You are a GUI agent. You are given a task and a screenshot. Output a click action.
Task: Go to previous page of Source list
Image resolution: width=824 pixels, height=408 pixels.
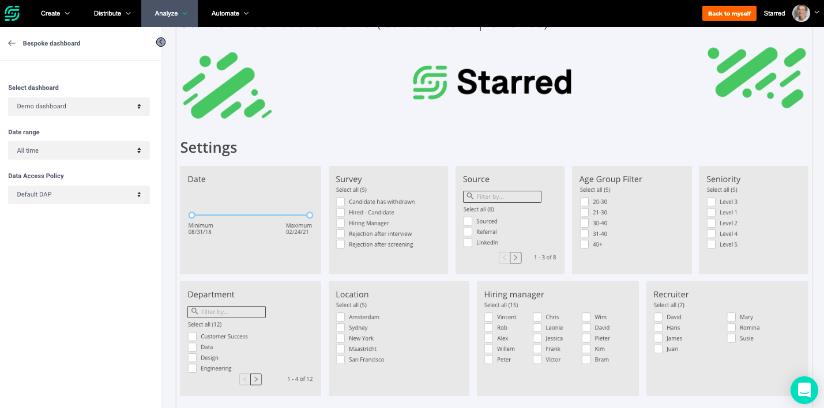tap(505, 258)
